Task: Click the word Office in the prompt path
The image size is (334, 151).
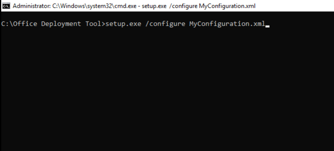Action: point(25,24)
